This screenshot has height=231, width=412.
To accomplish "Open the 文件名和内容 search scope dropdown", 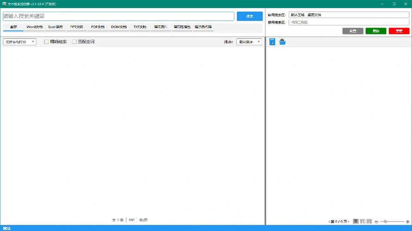I will click(x=19, y=42).
